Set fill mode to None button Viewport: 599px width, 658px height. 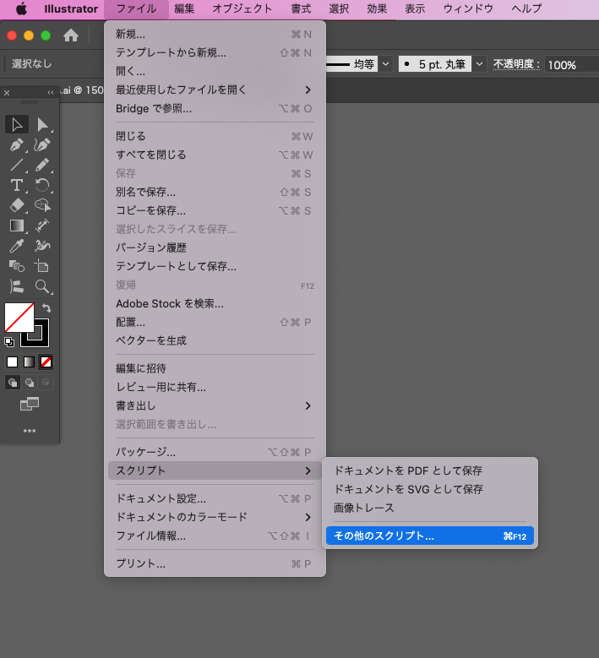[46, 362]
